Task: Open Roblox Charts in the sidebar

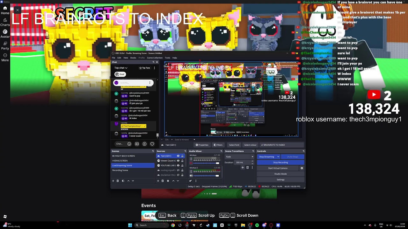Action: (x=5, y=22)
